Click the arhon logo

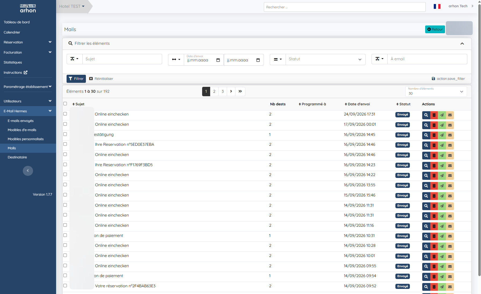click(x=28, y=8)
